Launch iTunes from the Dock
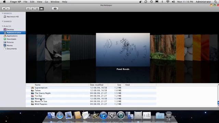Viewport: 219px width, 123px height. [103, 115]
